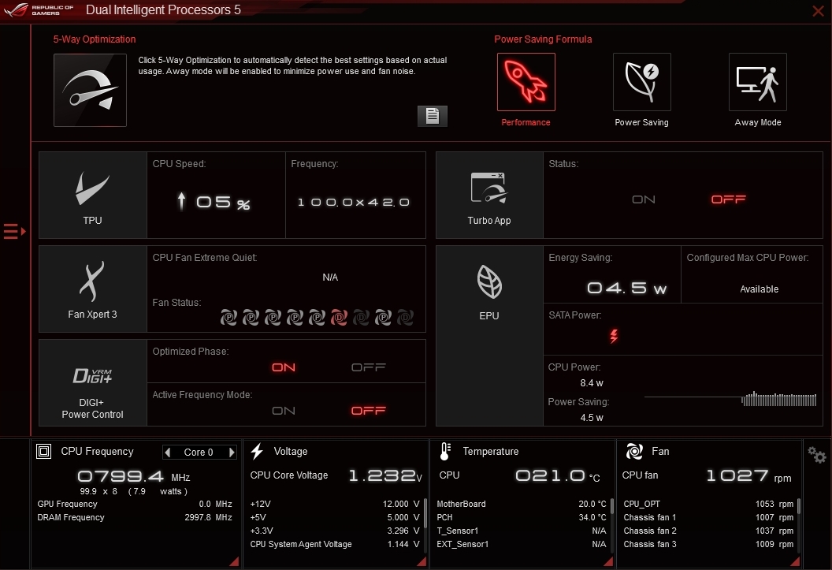The height and width of the screenshot is (570, 832).
Task: Open Fan Xpert 3 panel
Action: coord(92,289)
